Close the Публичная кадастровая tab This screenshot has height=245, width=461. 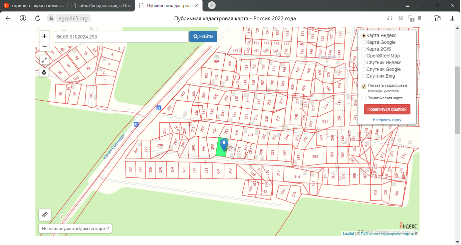click(x=196, y=5)
